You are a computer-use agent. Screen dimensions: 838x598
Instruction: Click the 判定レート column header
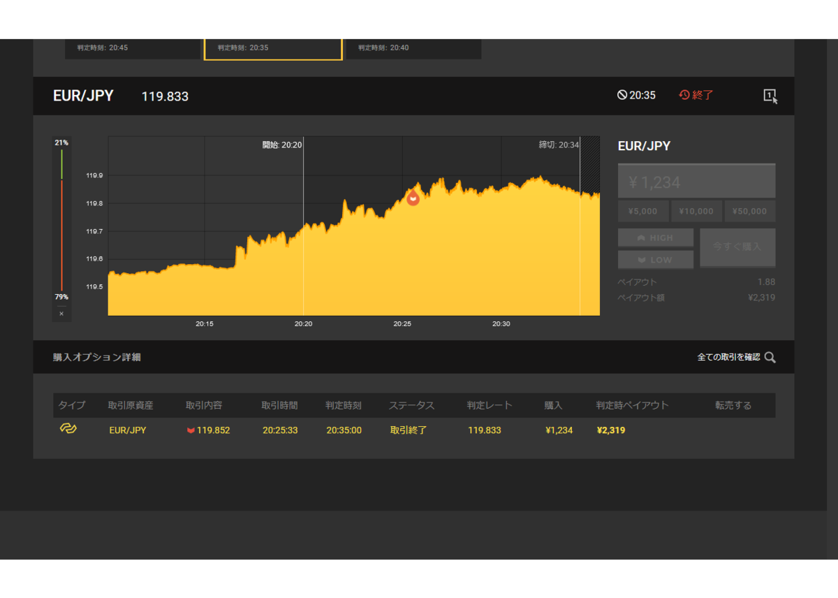pyautogui.click(x=490, y=405)
